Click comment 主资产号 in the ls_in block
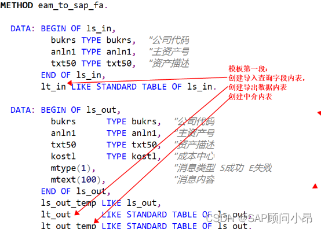321x229 pixels. click(x=169, y=51)
